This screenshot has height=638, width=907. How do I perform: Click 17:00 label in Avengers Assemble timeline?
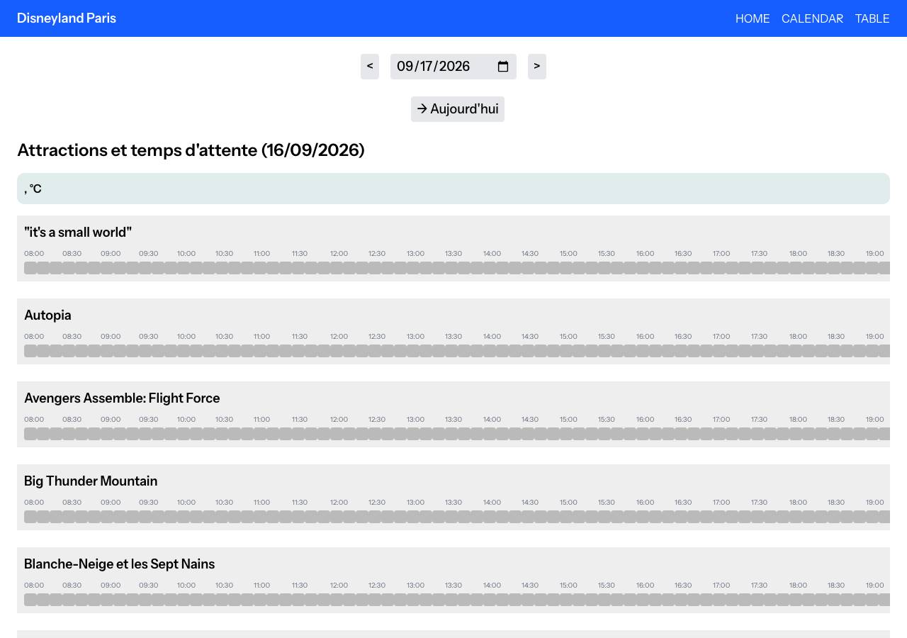coord(721,420)
